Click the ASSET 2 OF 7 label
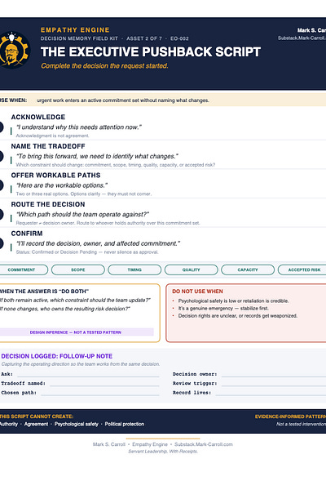The height and width of the screenshot is (490, 326). tap(144, 38)
